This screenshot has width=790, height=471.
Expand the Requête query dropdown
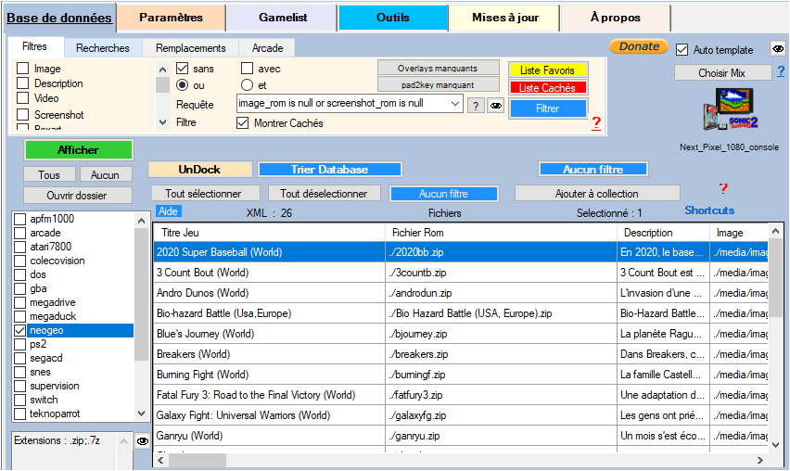(x=454, y=105)
